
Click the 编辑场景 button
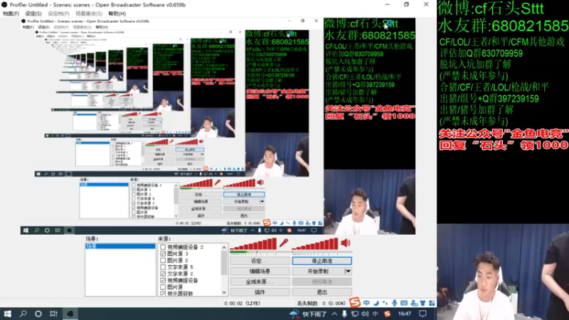click(260, 271)
